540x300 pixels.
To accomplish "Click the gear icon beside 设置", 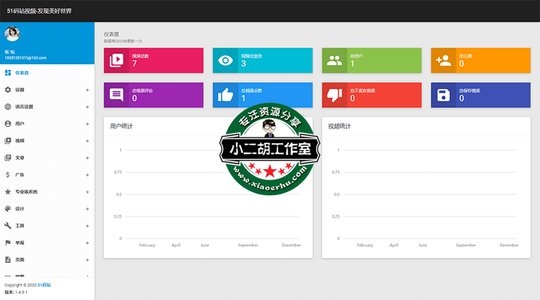I will [x=8, y=90].
